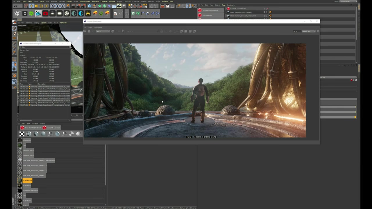Select the MIX material preset
372x209 pixels.
(x=36, y=134)
